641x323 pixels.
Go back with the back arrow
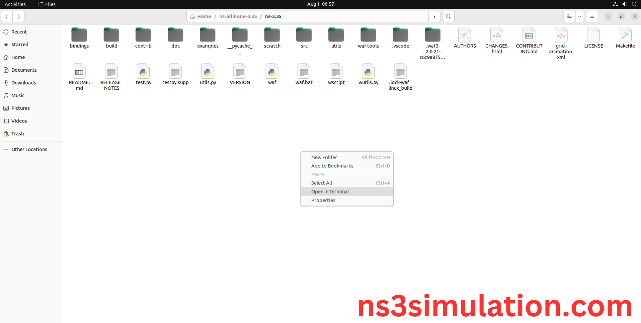click(x=7, y=16)
